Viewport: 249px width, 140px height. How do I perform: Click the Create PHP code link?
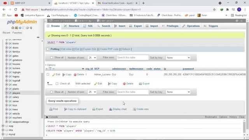[x=109, y=49]
